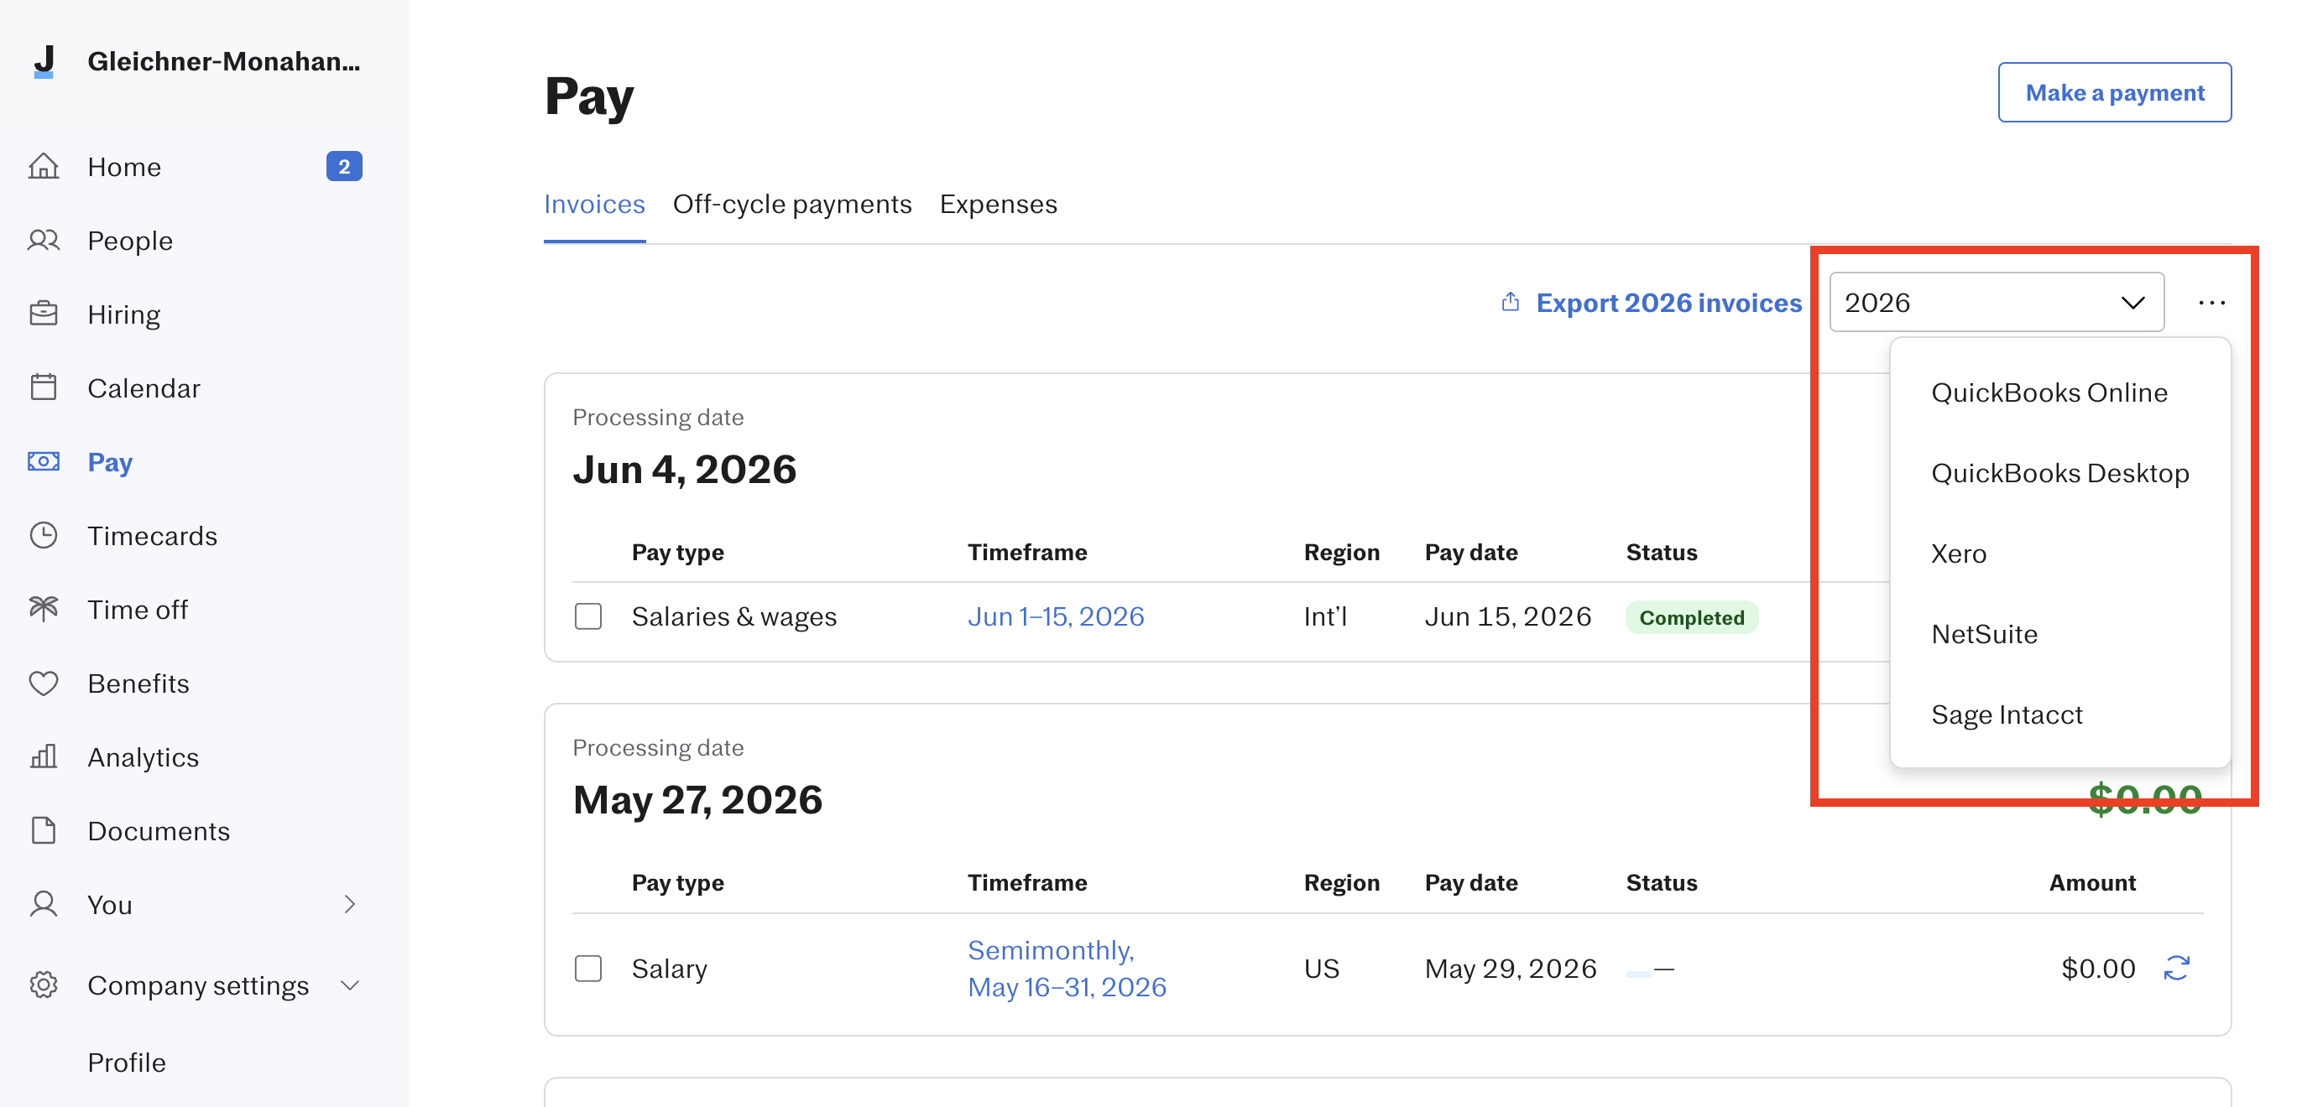Click the Gleichner-Monahan company name
This screenshot has width=2323, height=1107.
223,61
